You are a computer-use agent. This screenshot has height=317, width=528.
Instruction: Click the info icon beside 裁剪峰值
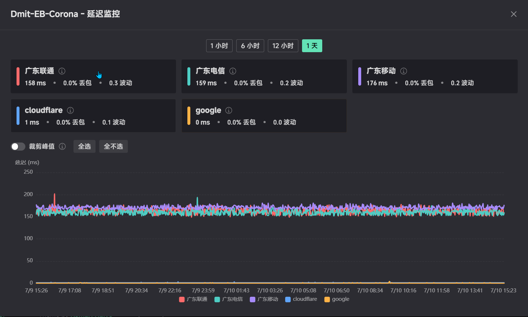click(x=62, y=147)
